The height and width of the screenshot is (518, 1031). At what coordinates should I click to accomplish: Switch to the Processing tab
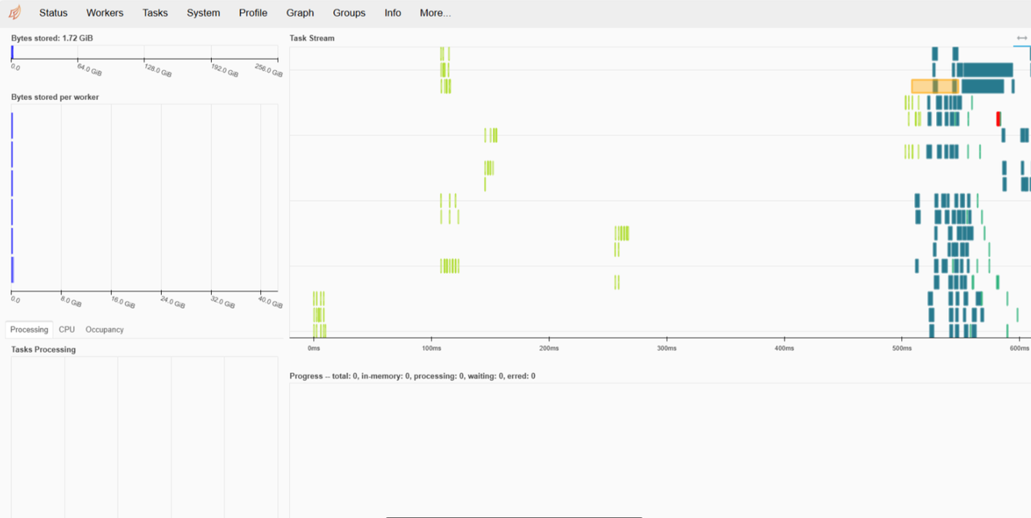[29, 329]
